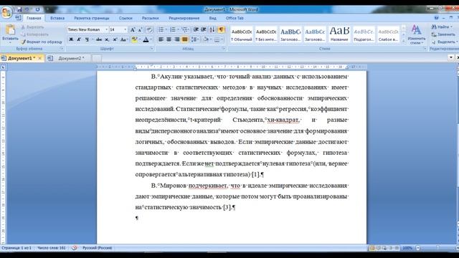
Task: Switch to Print Layout view in status bar
Action: tap(372, 248)
